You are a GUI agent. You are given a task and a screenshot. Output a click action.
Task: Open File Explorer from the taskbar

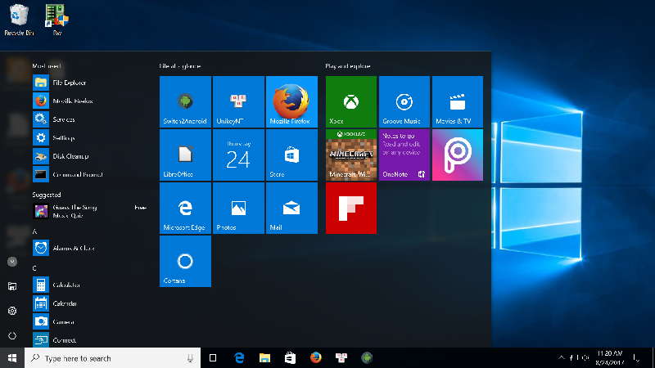point(264,358)
